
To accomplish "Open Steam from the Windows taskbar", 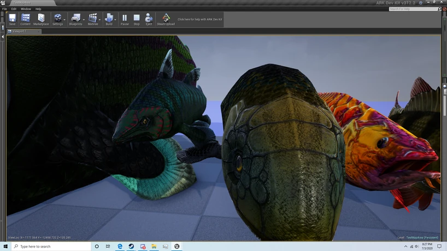I will 131,247.
